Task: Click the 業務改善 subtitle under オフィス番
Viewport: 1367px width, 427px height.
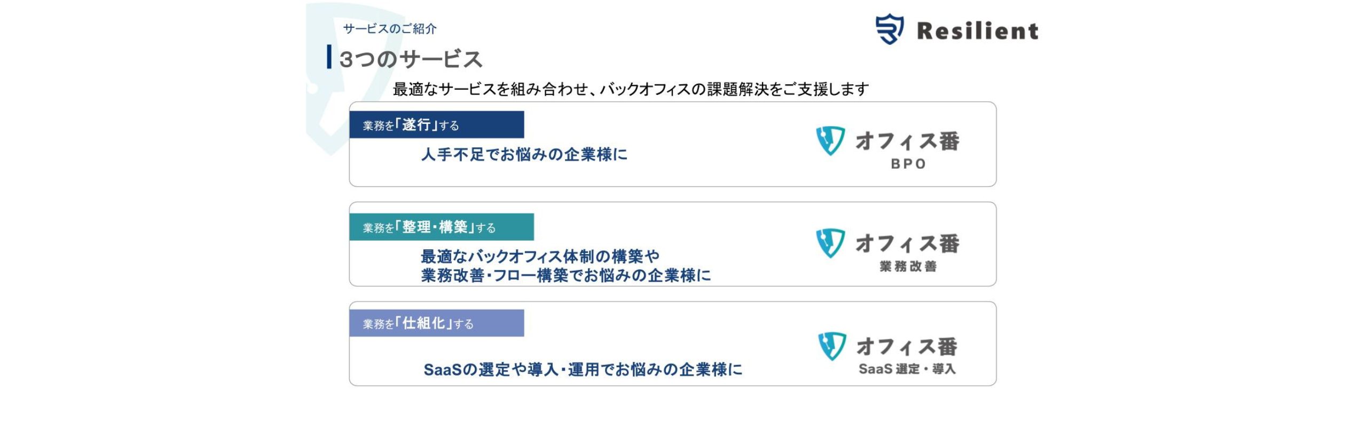Action: click(x=908, y=266)
